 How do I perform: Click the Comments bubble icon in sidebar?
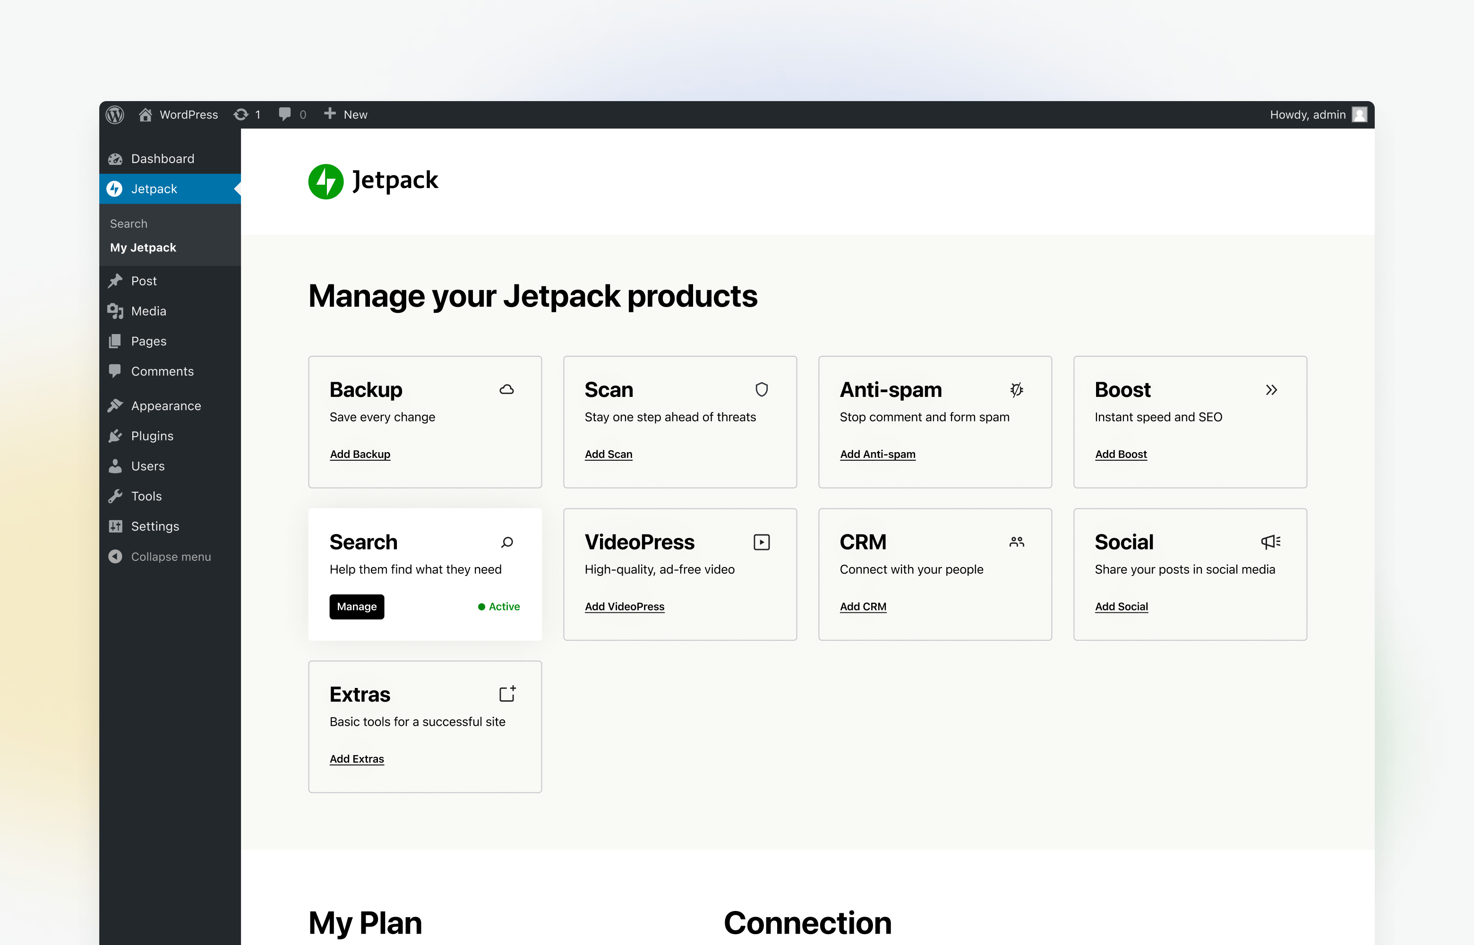pyautogui.click(x=116, y=371)
